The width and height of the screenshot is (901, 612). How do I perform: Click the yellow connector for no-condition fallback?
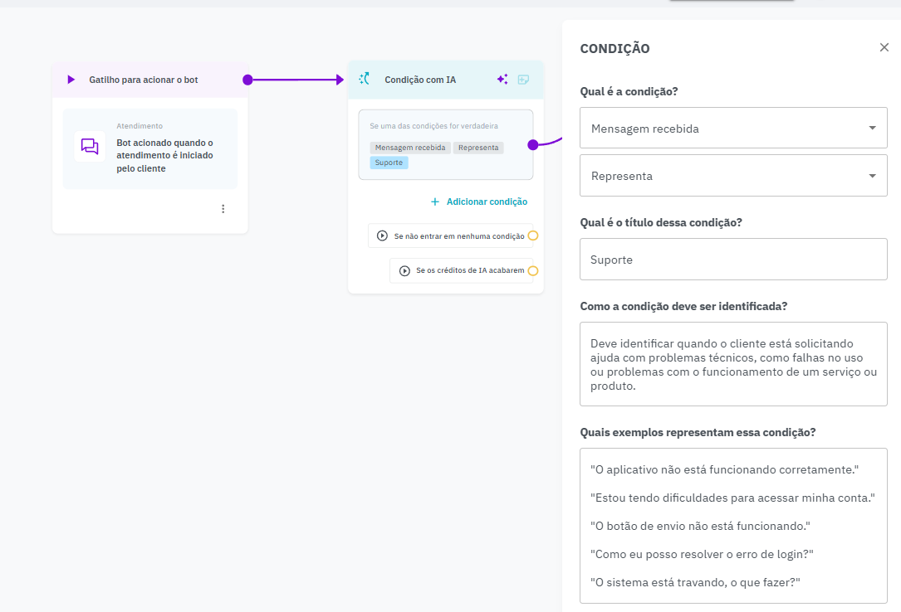pyautogui.click(x=533, y=236)
